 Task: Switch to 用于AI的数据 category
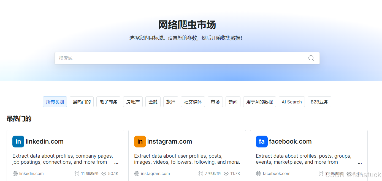point(259,102)
